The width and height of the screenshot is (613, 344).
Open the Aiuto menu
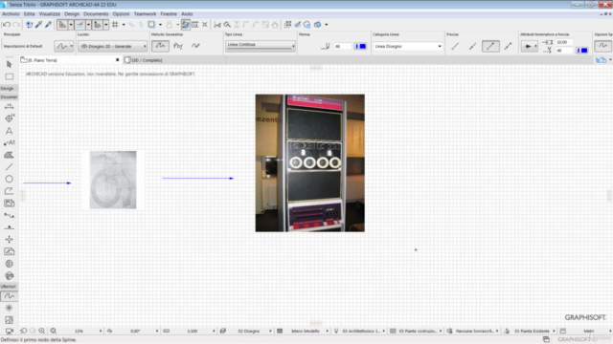187,13
